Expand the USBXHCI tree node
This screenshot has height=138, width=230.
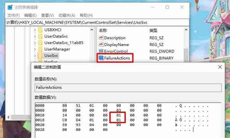pos(35,30)
